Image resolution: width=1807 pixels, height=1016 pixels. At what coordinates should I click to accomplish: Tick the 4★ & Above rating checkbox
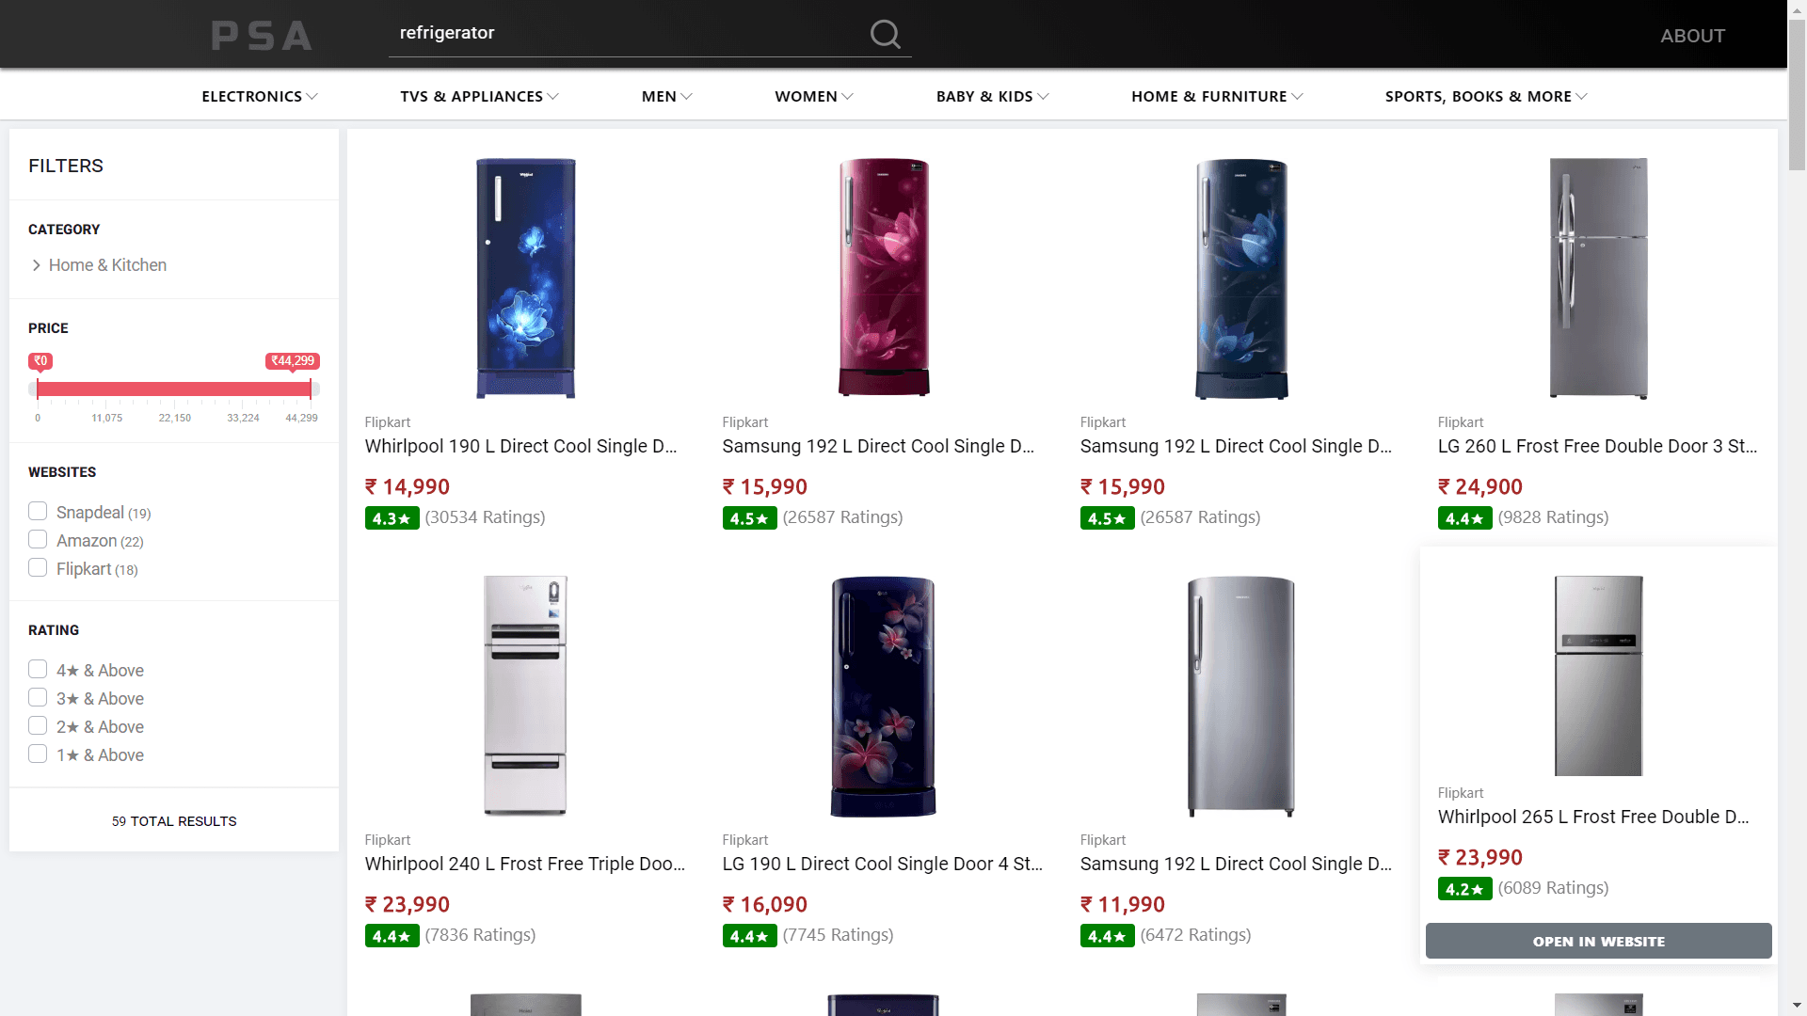38,670
